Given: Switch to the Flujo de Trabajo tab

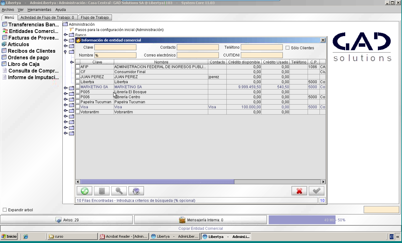Looking at the screenshot, I should coord(95,18).
